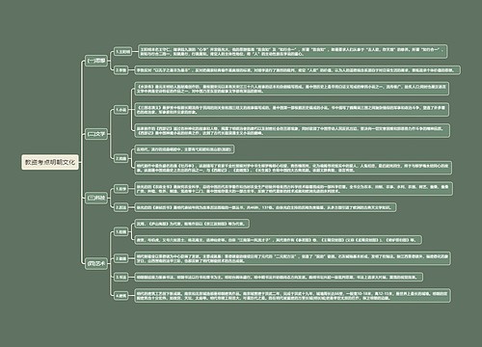482x347 pixels.
Task: Select the 1.王阳明 subtopic node
Action: coord(123,51)
